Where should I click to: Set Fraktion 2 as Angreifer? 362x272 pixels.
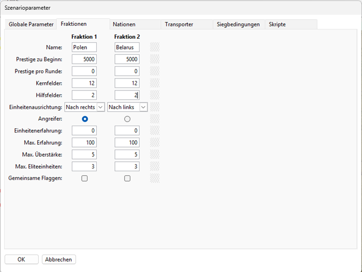pyautogui.click(x=127, y=119)
